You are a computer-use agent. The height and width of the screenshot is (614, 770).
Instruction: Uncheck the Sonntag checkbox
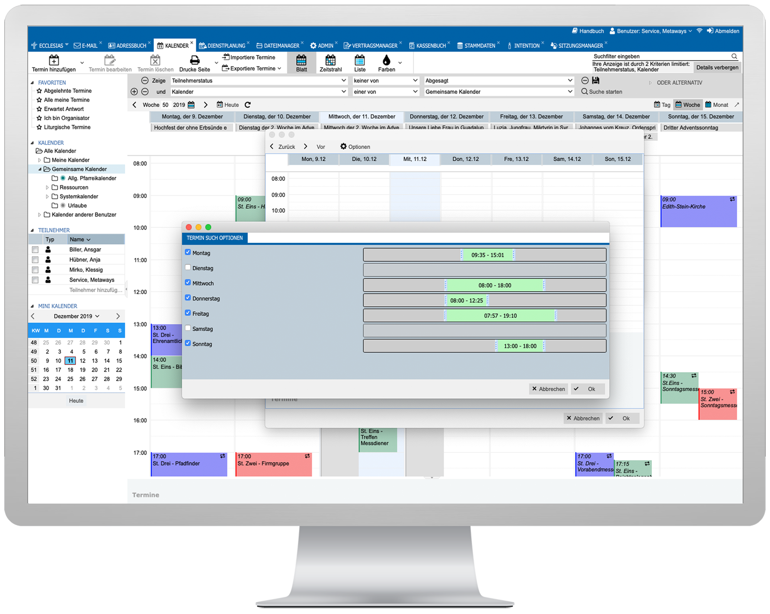188,343
